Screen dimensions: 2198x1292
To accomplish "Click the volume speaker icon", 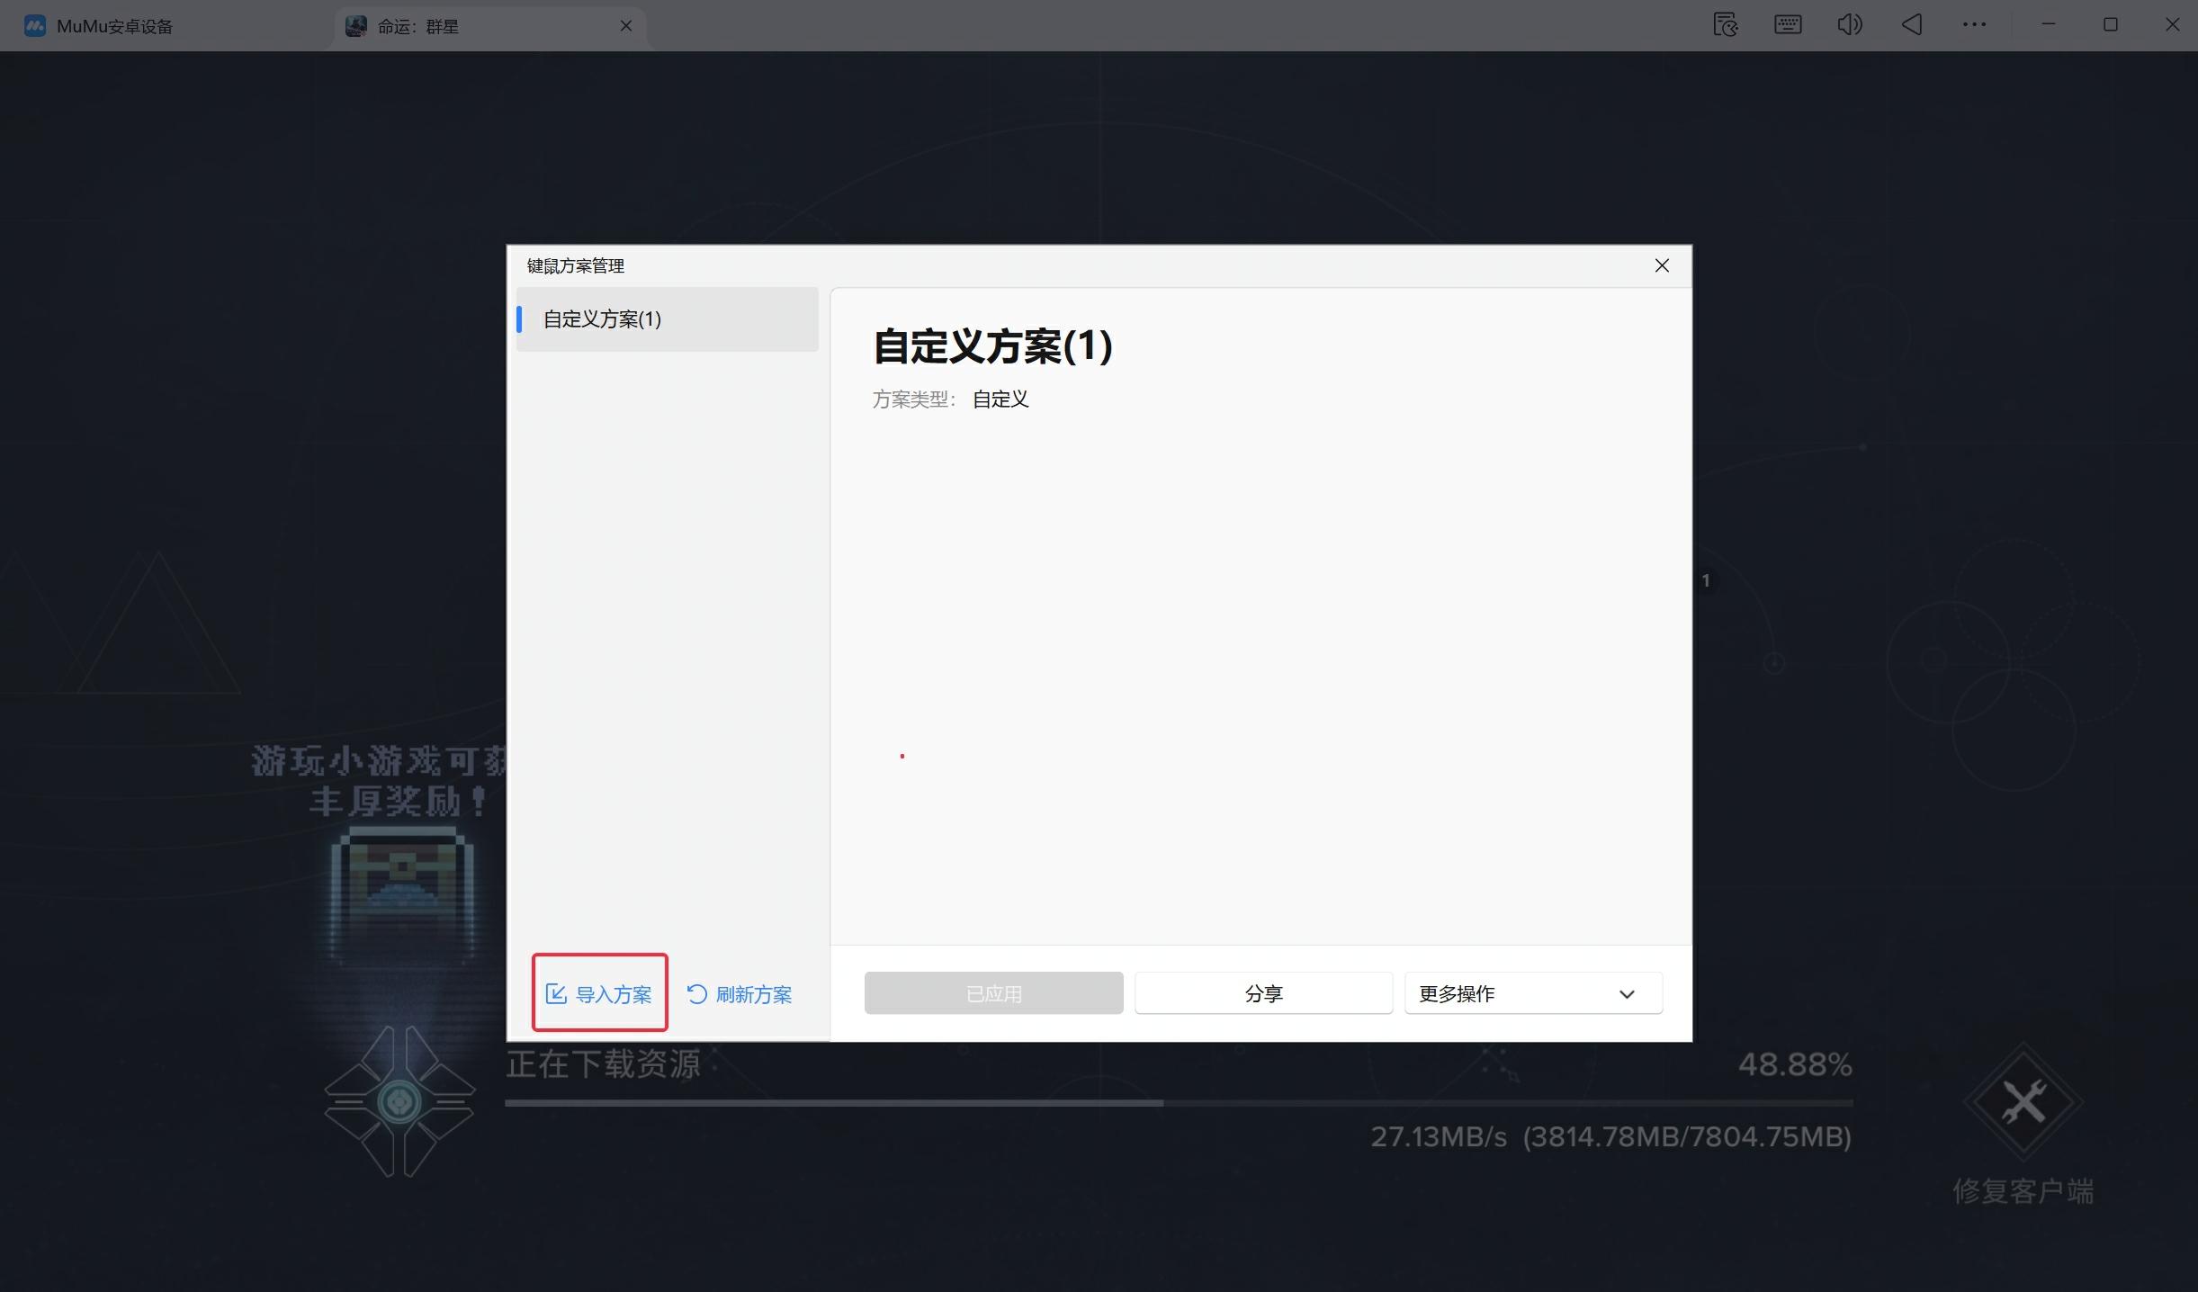I will click(x=1849, y=24).
